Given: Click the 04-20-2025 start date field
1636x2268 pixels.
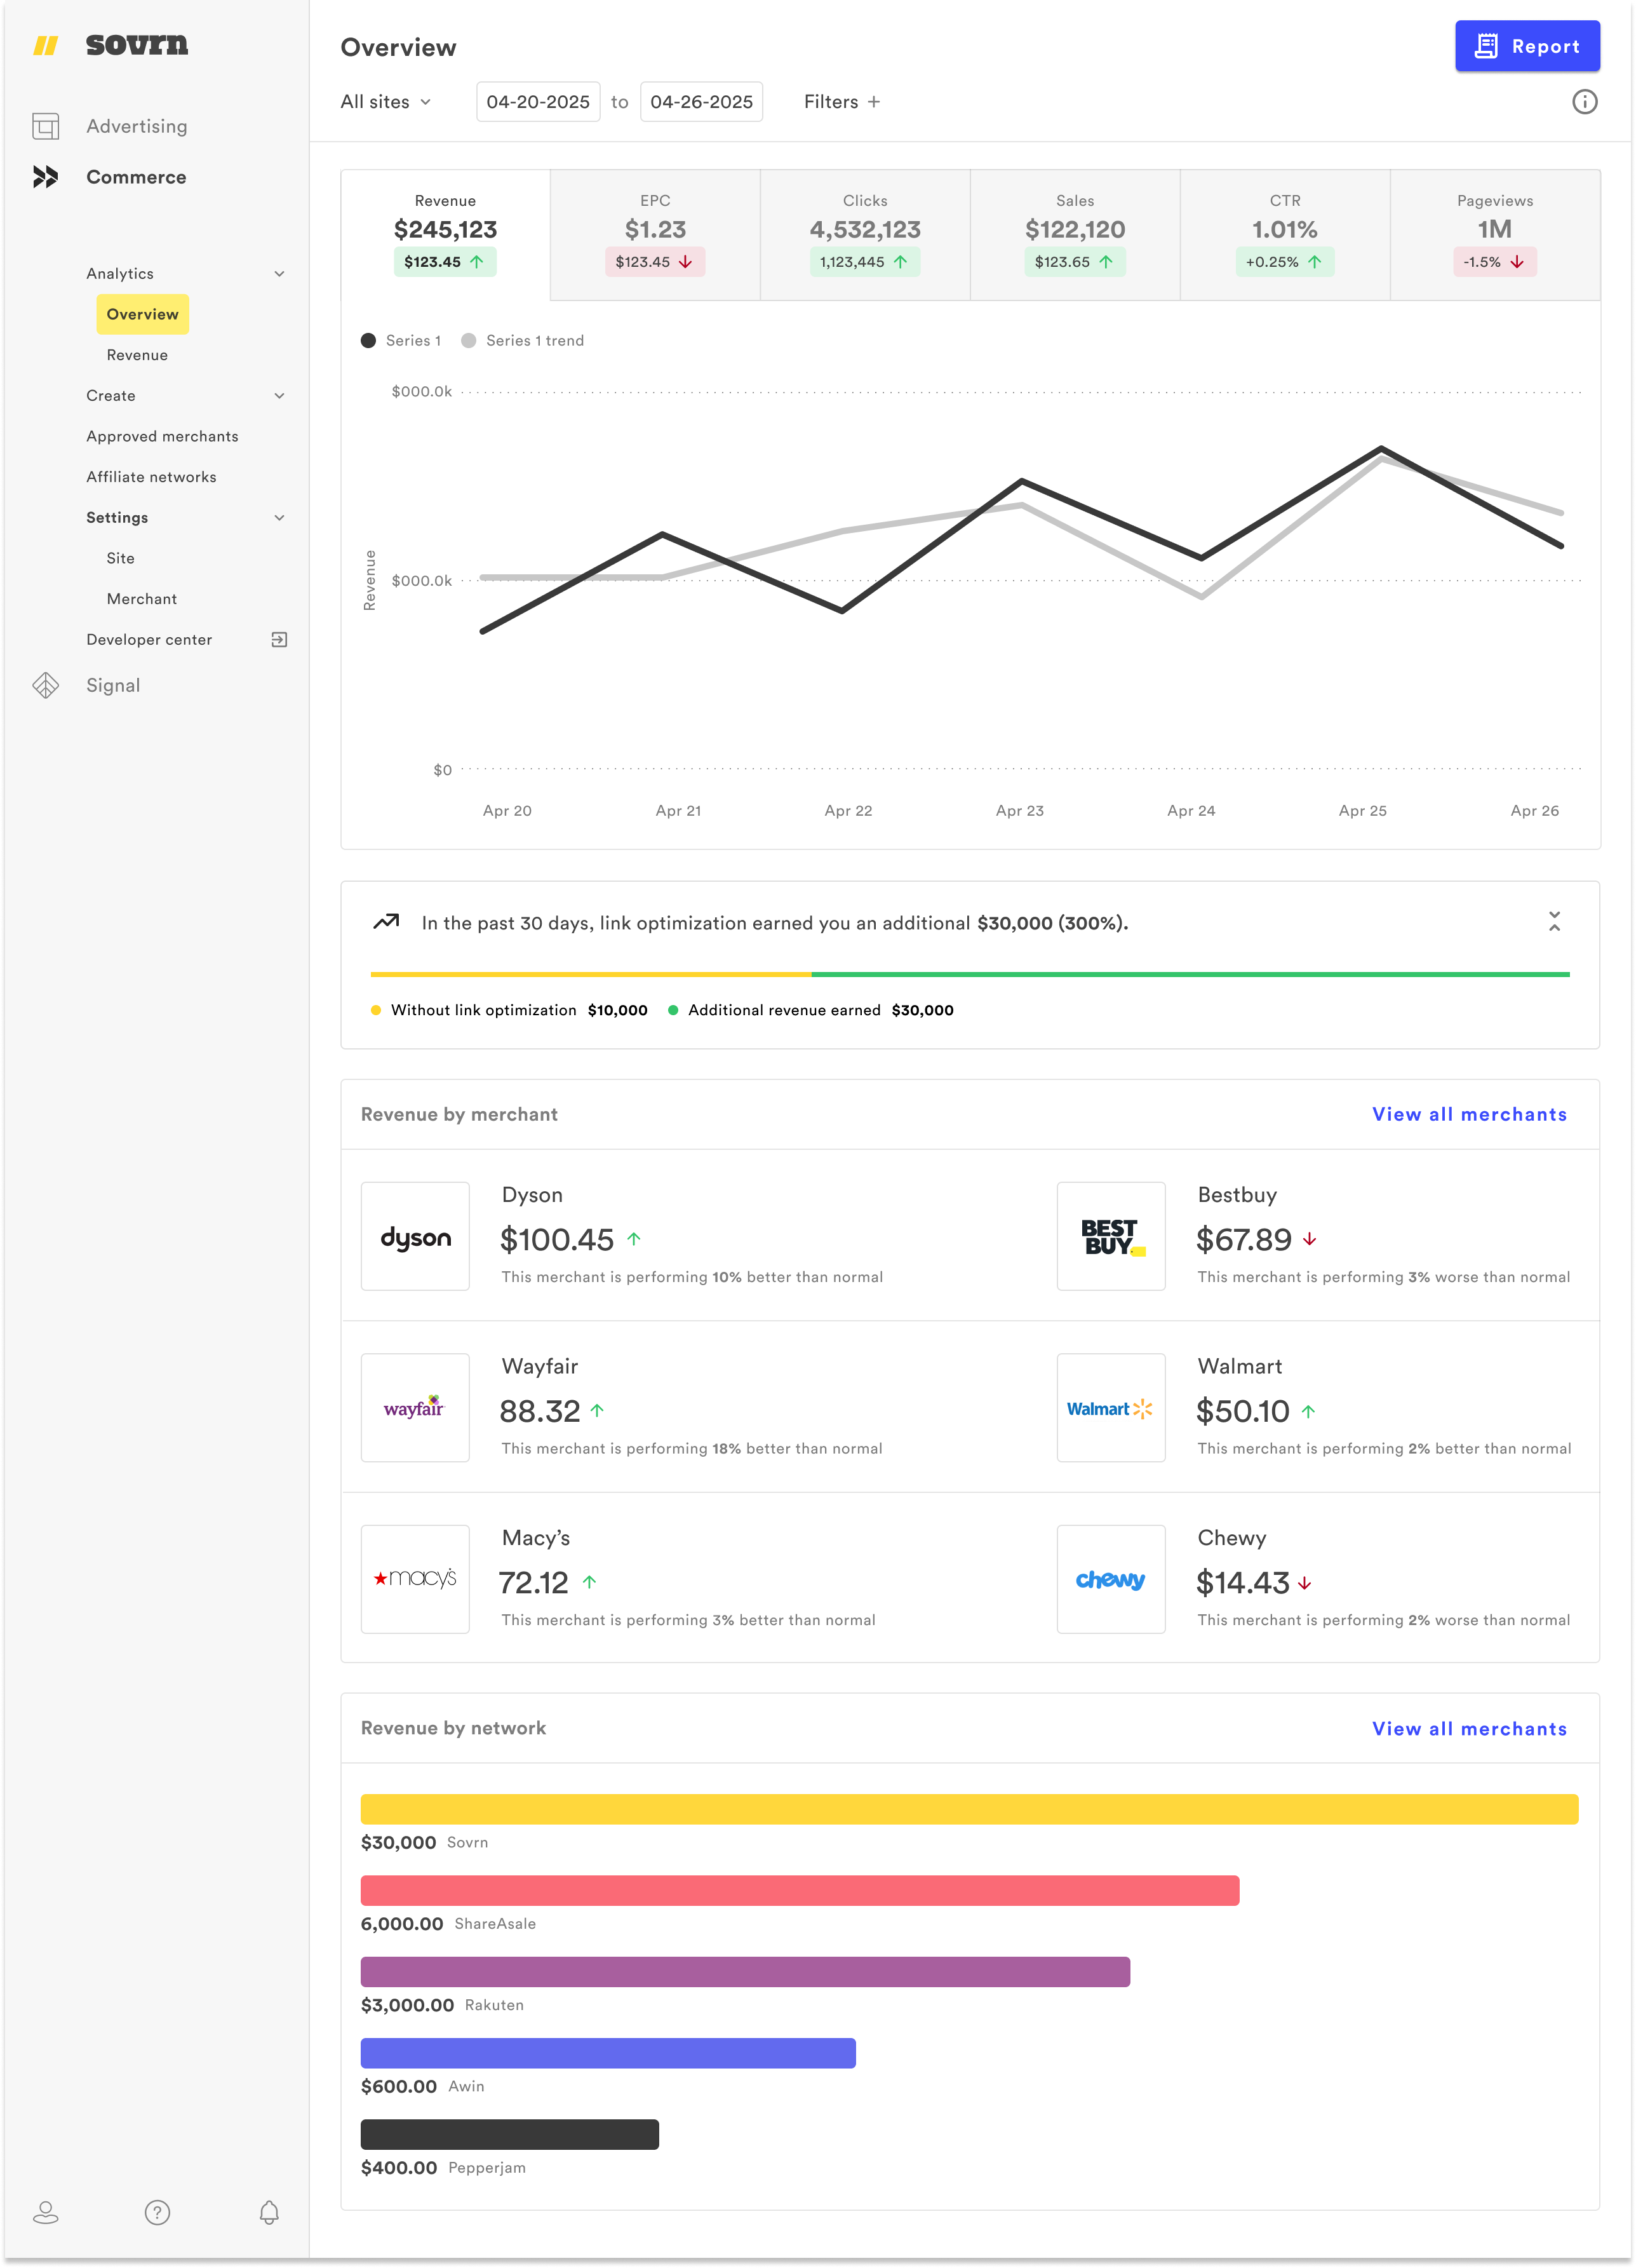Looking at the screenshot, I should pos(538,101).
